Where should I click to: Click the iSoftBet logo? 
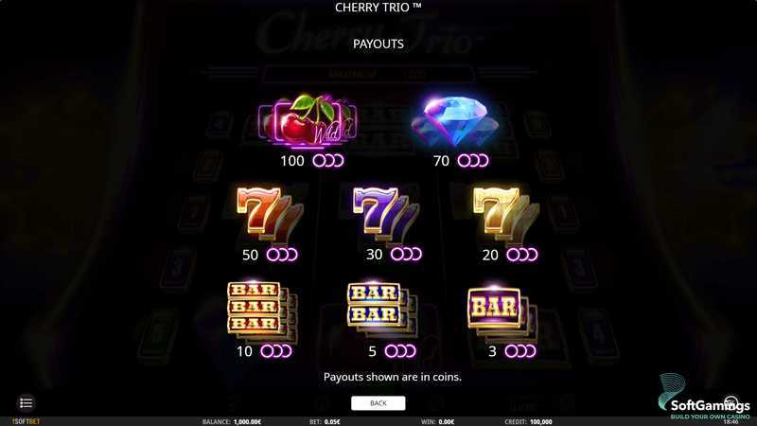[26, 421]
